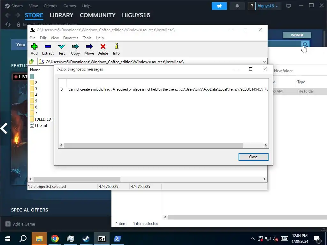The width and height of the screenshot is (327, 245).
Task: Click Steam Big Picture mode monitor icon
Action: coord(289,6)
